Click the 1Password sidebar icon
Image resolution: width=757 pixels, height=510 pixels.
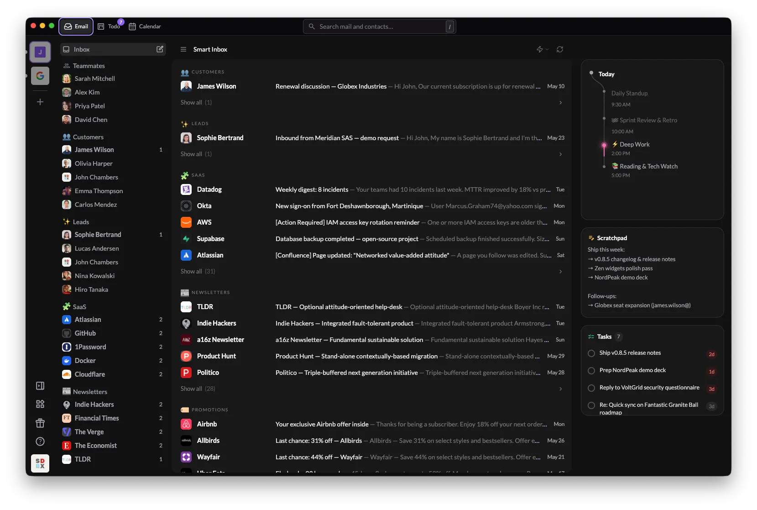click(67, 347)
